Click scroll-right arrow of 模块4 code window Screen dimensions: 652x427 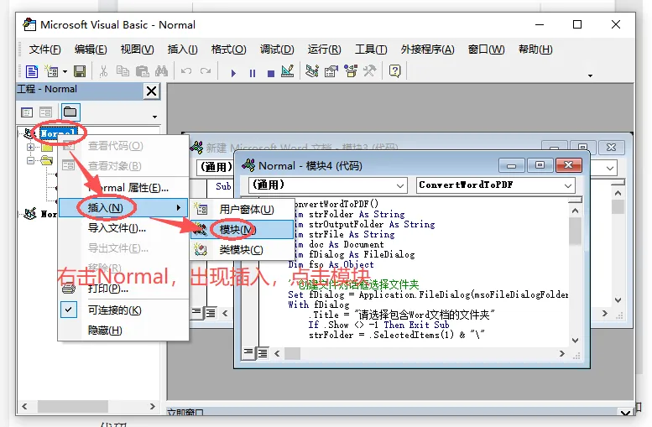(x=561, y=353)
